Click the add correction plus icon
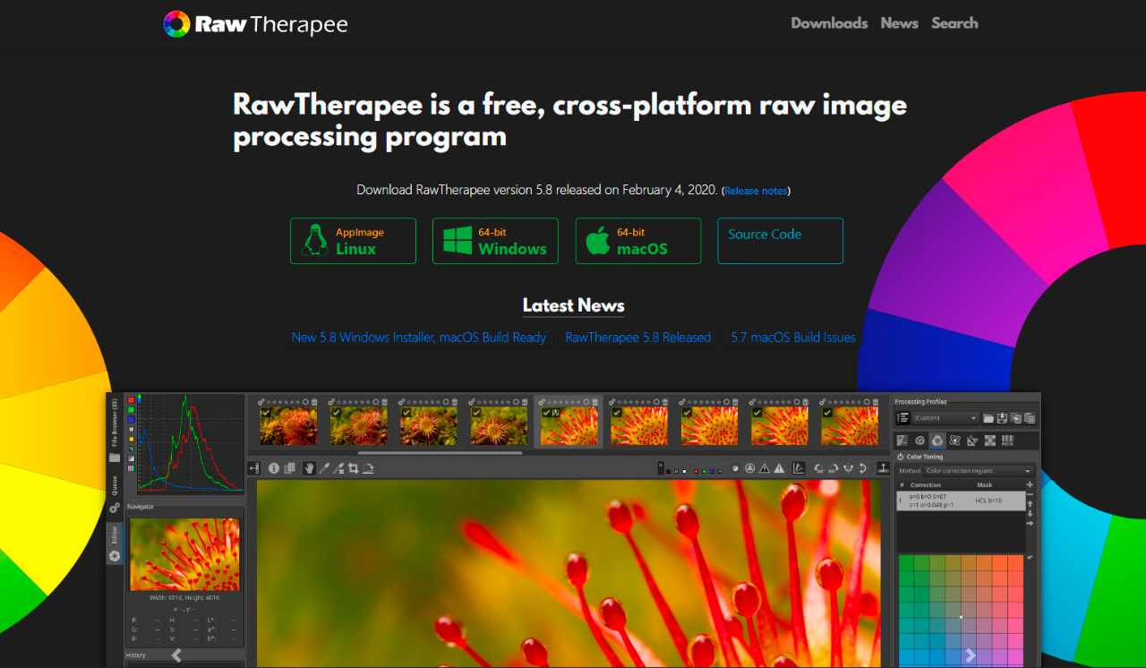Image resolution: width=1146 pixels, height=668 pixels. click(x=1030, y=484)
